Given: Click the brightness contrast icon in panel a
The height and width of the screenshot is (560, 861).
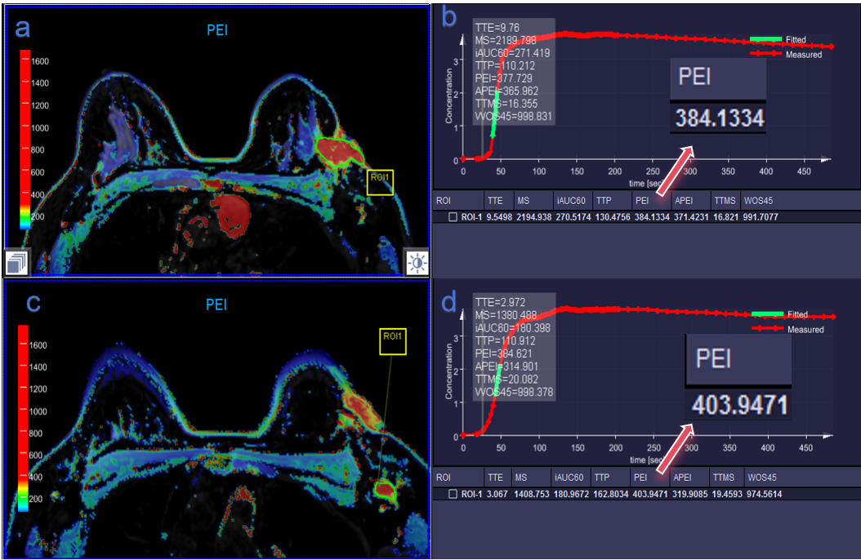Looking at the screenshot, I should tap(417, 262).
